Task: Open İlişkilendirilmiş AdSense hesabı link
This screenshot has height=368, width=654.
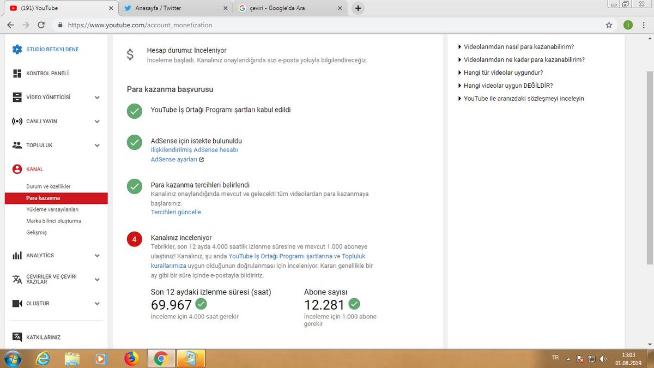Action: tap(194, 149)
